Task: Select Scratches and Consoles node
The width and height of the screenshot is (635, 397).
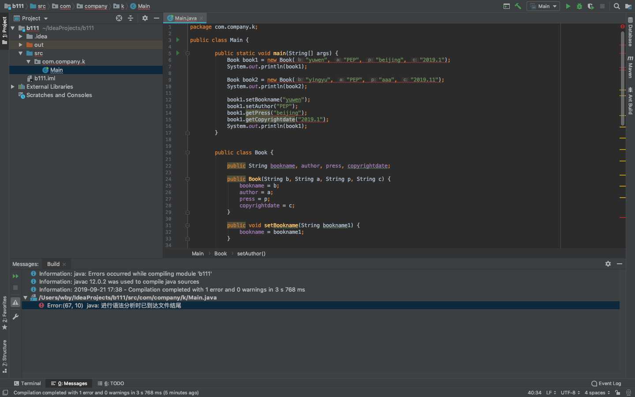Action: pos(59,95)
